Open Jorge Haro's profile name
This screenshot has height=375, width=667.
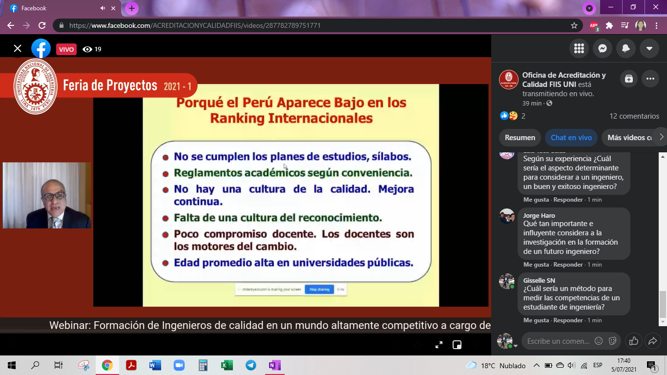click(539, 215)
